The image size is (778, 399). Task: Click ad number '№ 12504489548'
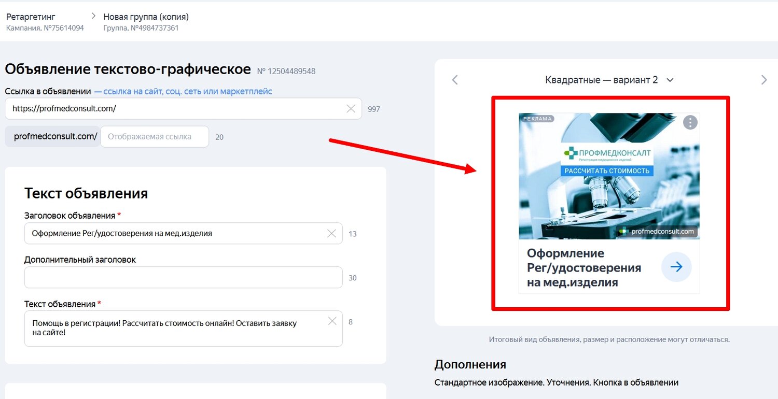[x=286, y=71]
